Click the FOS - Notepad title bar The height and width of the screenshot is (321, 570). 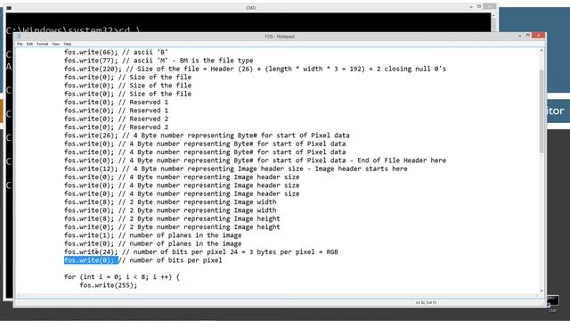(x=280, y=36)
